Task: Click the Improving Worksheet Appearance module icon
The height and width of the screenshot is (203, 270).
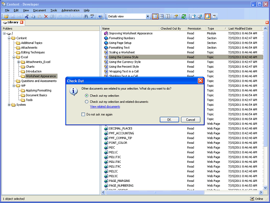Action: (x=106, y=33)
